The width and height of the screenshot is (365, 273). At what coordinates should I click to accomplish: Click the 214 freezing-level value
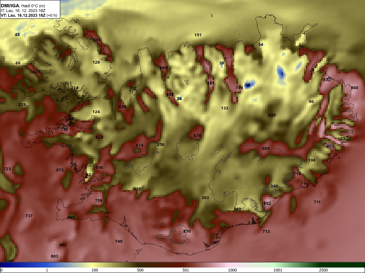[x=74, y=88]
